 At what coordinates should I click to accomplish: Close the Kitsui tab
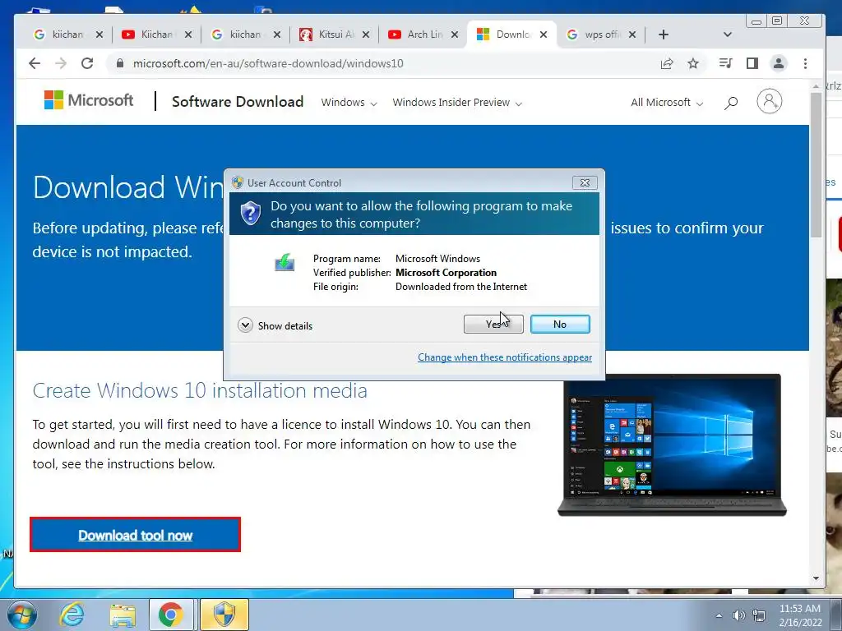(x=366, y=35)
